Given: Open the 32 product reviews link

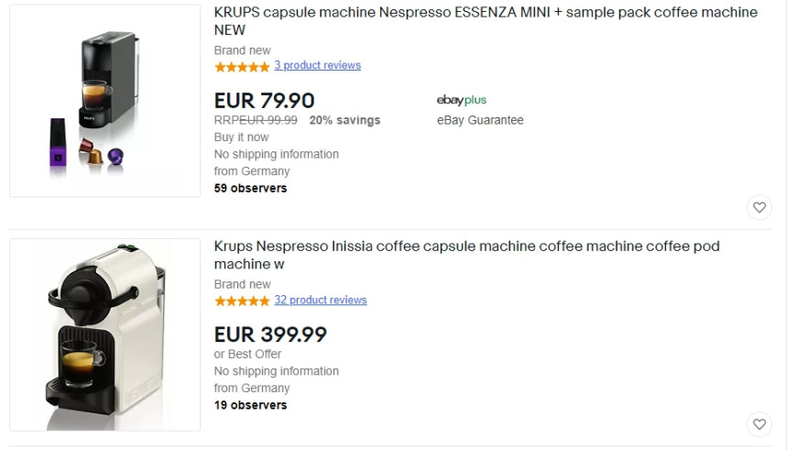Looking at the screenshot, I should [321, 300].
